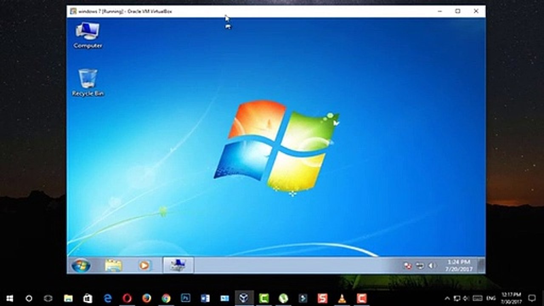This screenshot has width=544, height=306.
Task: Open the red S app on host taskbar
Action: [x=323, y=298]
